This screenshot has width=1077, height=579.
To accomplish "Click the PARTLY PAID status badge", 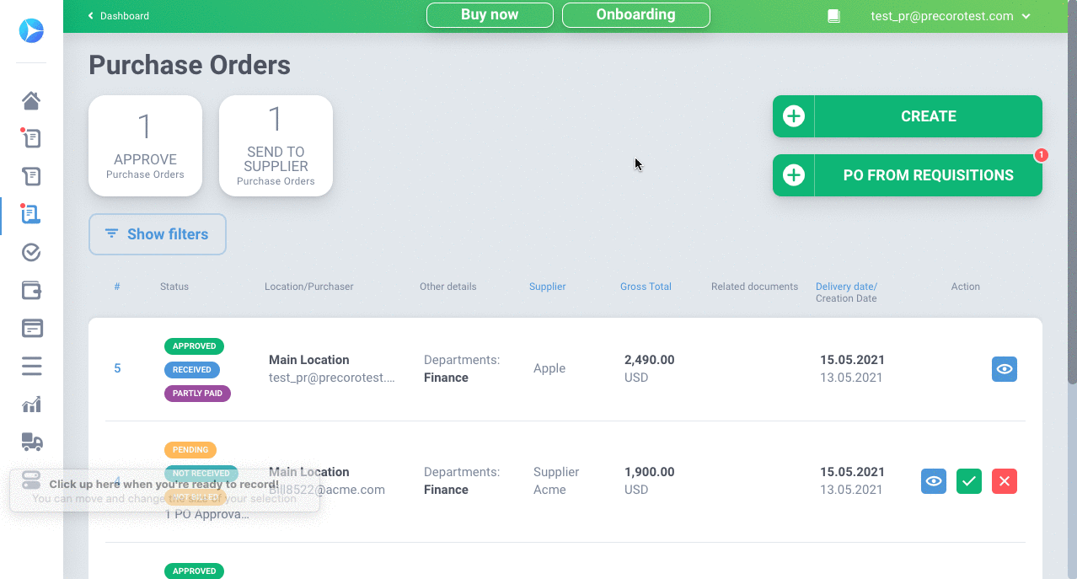I will point(197,393).
